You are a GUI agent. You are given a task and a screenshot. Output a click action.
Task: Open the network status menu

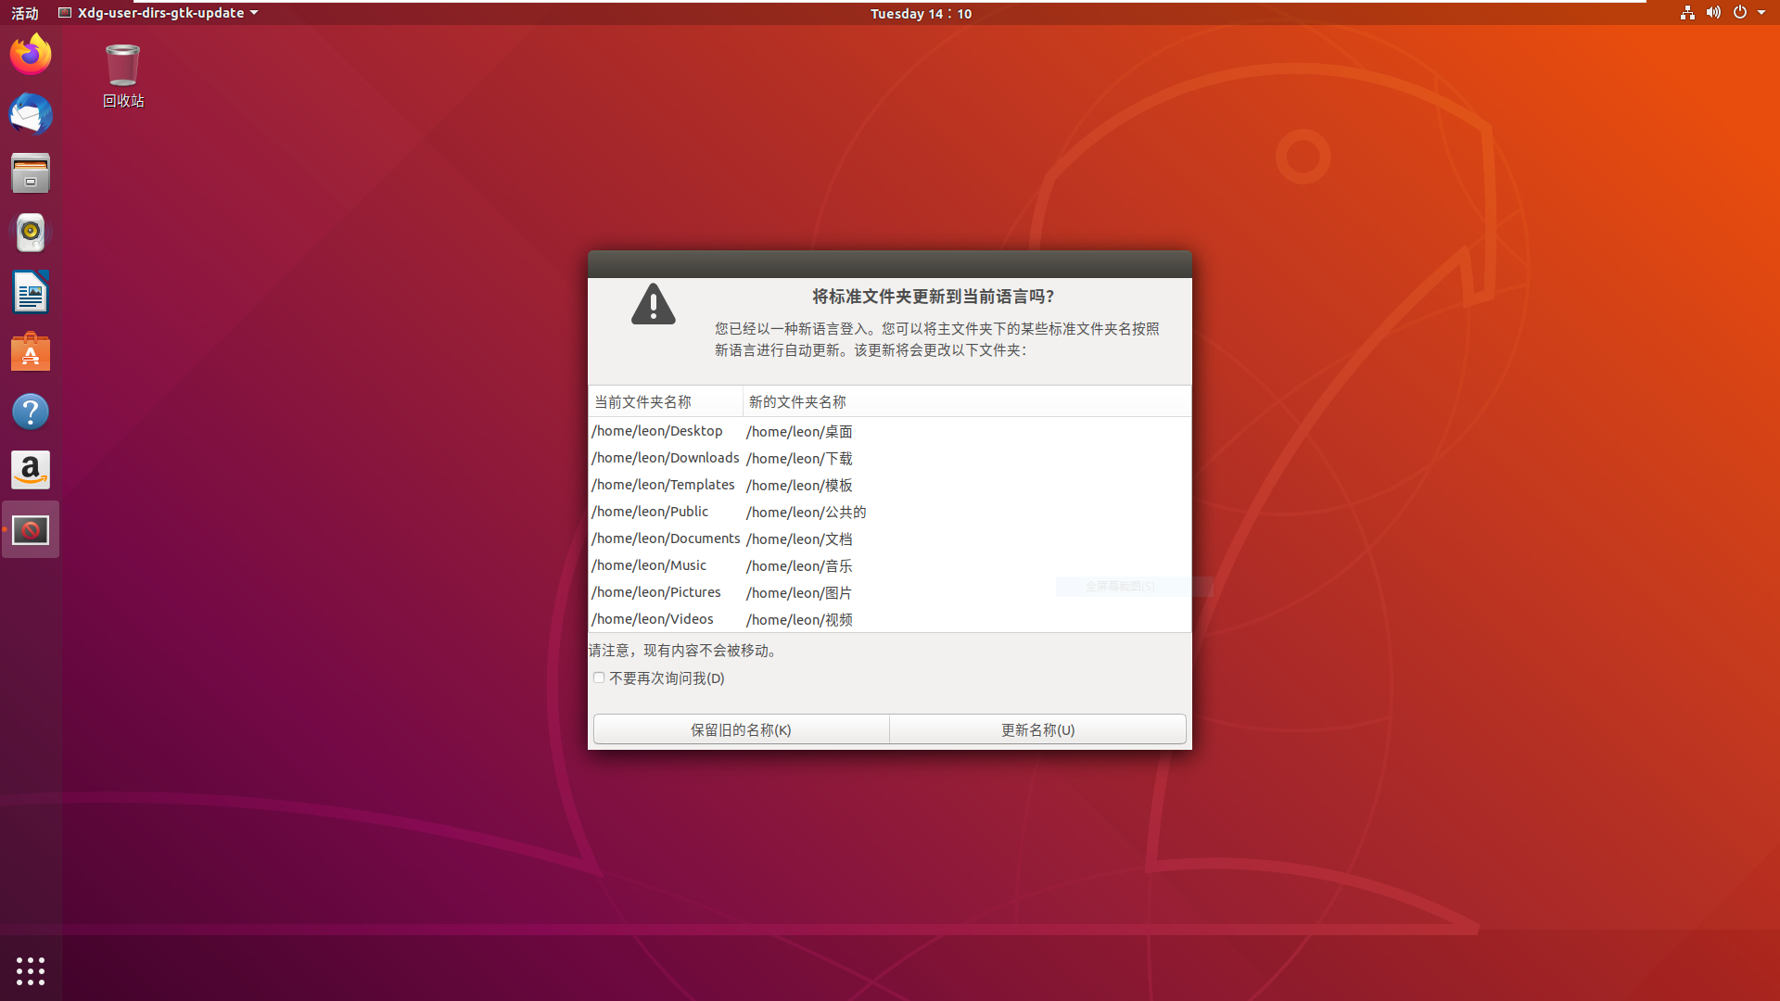click(x=1687, y=13)
